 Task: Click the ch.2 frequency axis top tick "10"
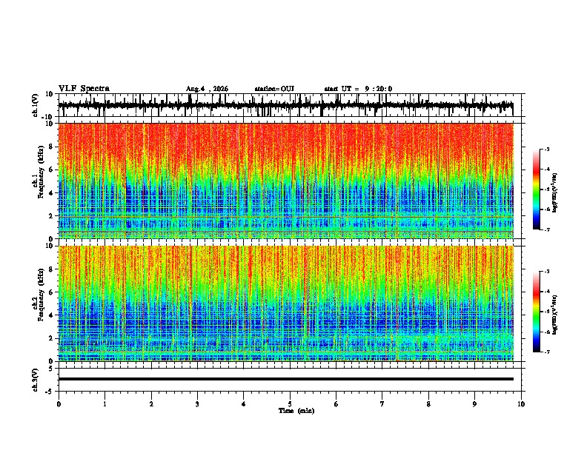(50, 246)
